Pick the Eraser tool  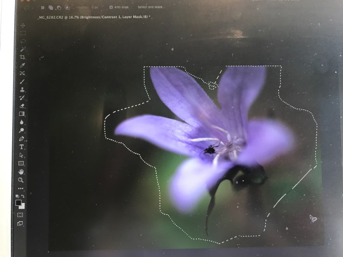click(x=22, y=106)
